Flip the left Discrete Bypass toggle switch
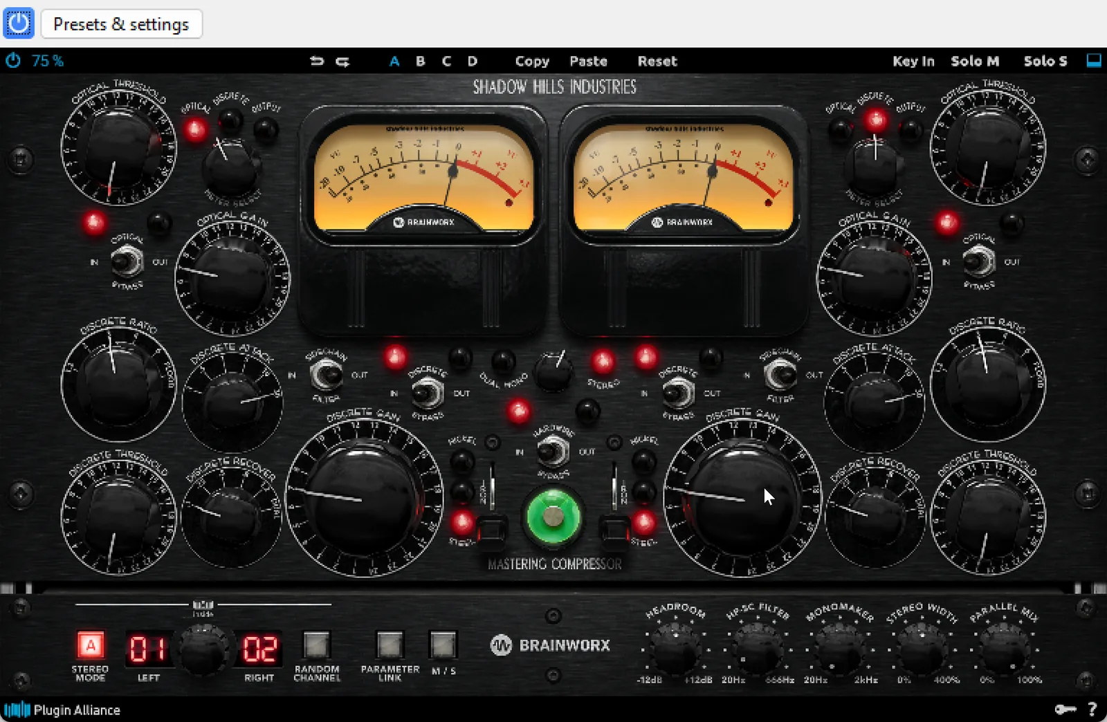This screenshot has width=1107, height=722. pos(427,394)
